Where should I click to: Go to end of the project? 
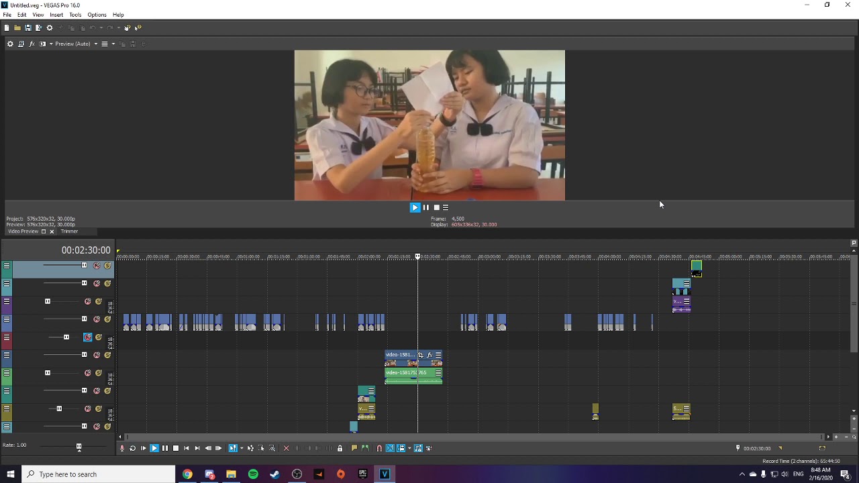pos(197,448)
